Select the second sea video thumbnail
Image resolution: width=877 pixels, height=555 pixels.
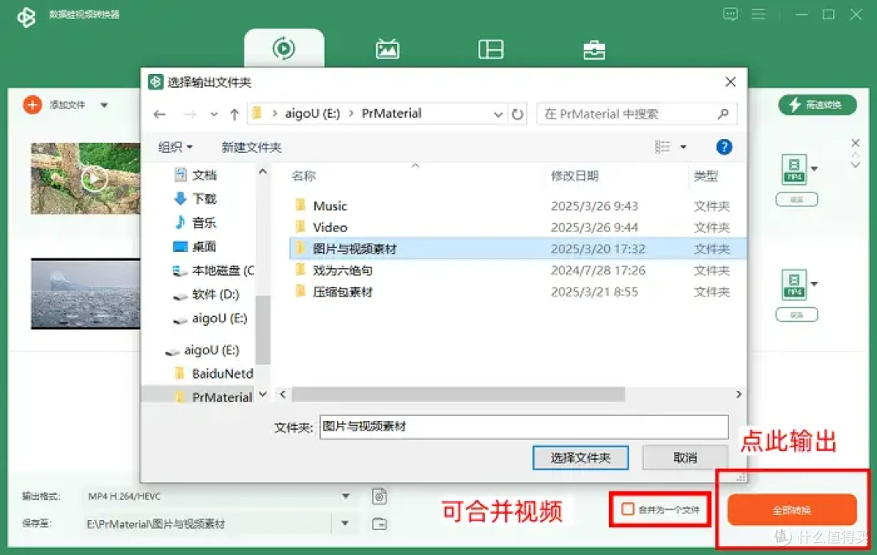85,293
